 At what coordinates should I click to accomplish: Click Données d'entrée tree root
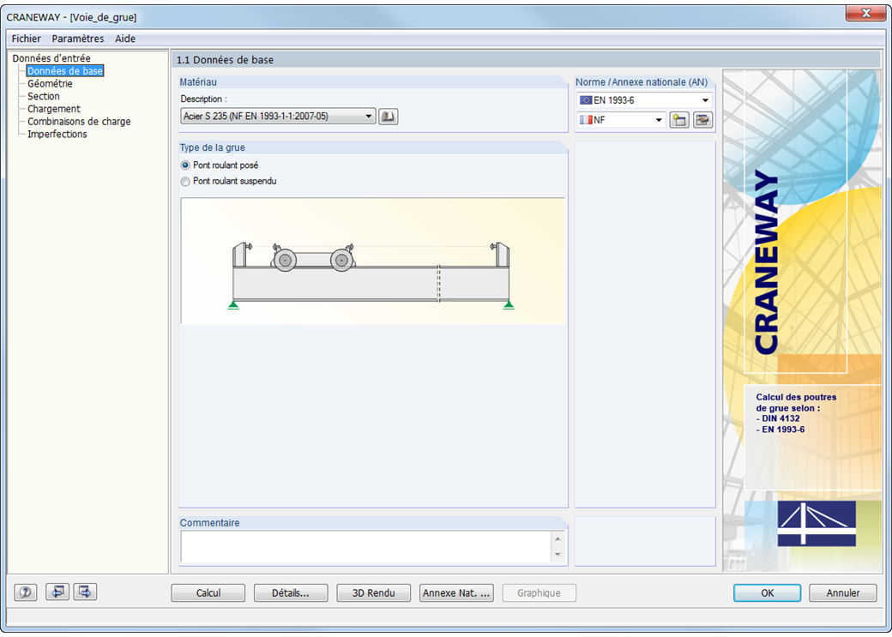click(x=51, y=58)
